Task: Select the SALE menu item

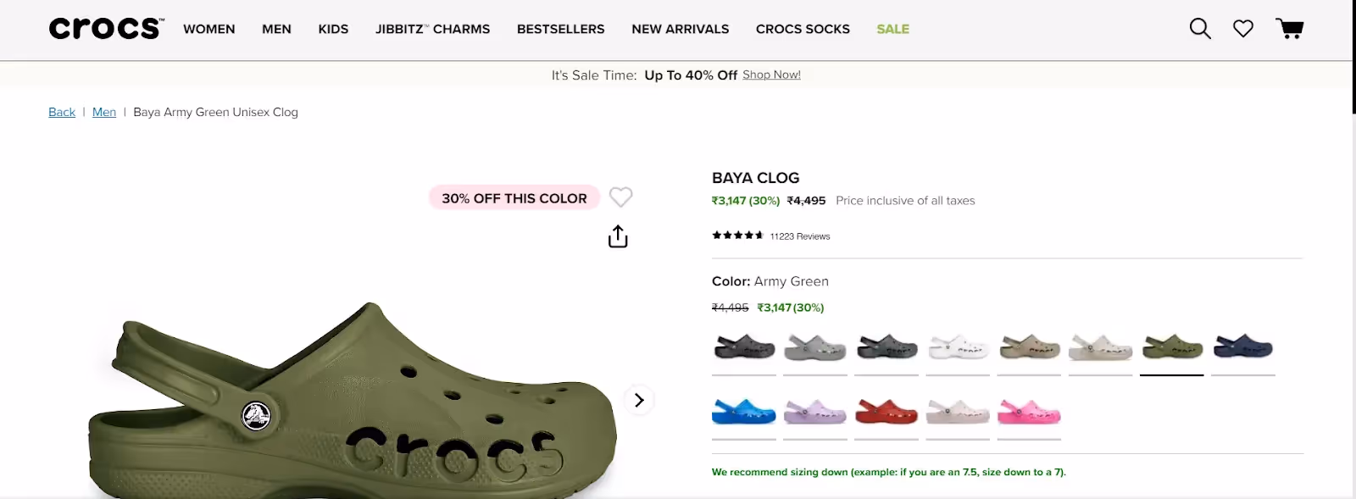Action: tap(892, 28)
